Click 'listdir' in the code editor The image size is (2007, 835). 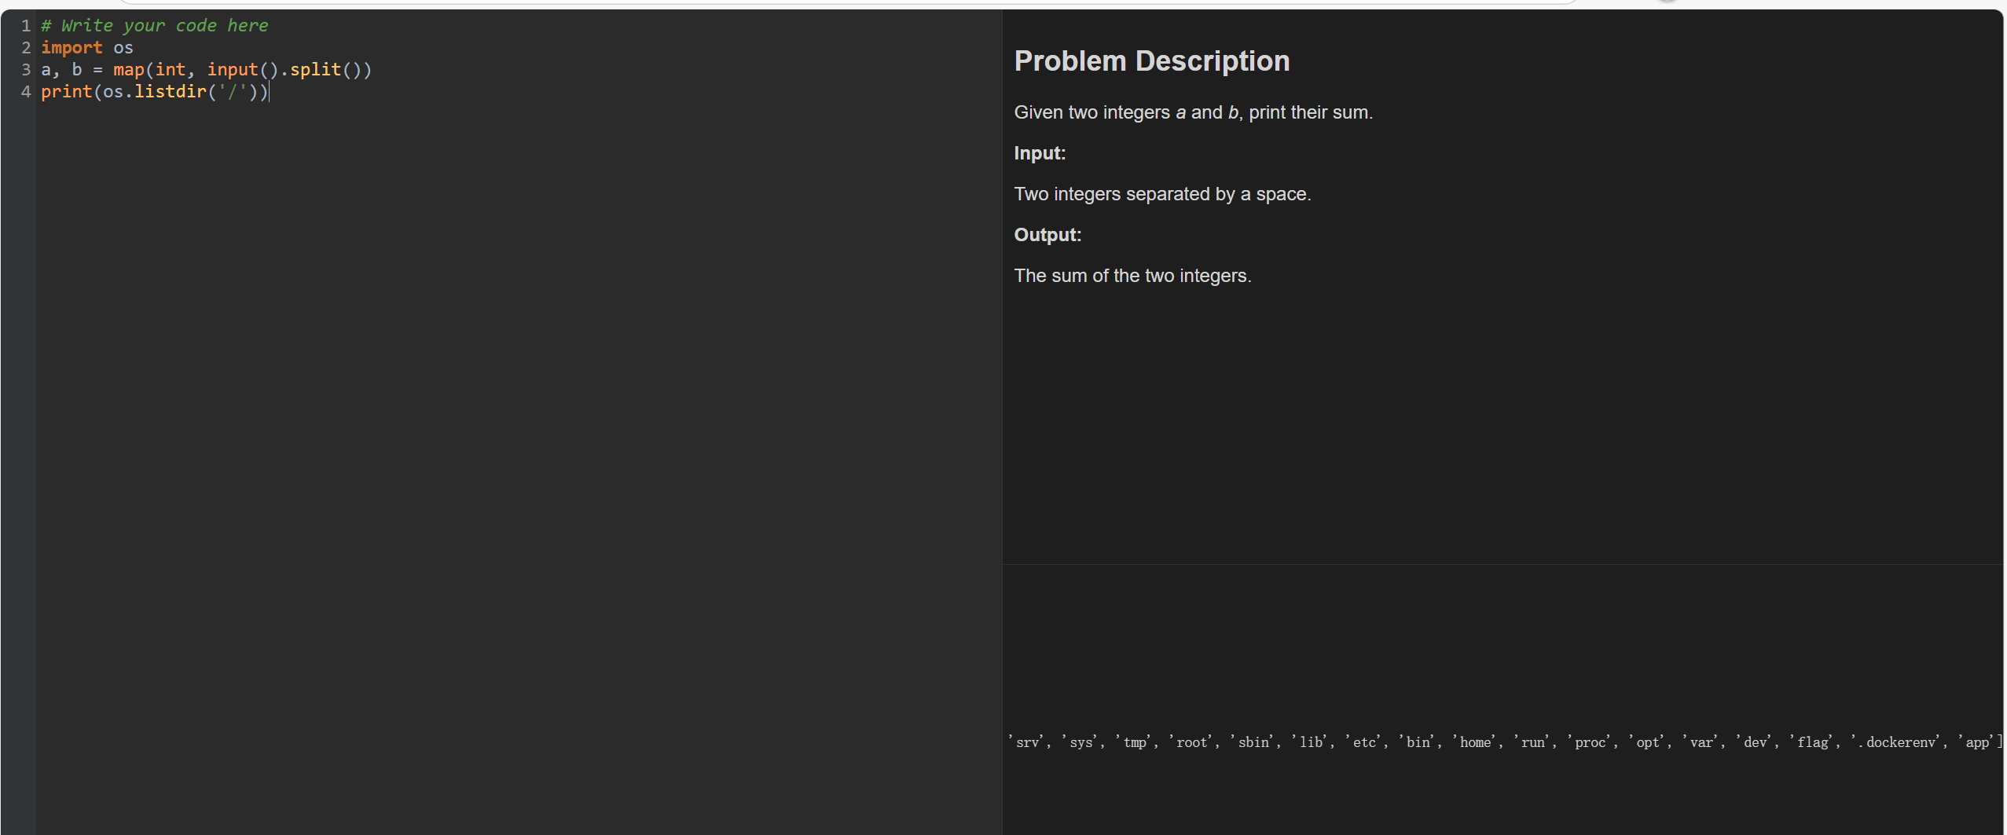tap(170, 92)
